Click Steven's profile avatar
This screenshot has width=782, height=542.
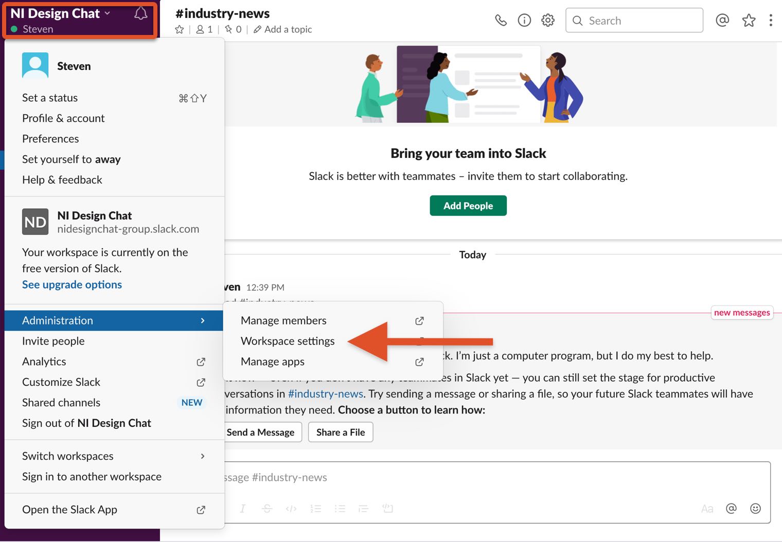point(35,66)
